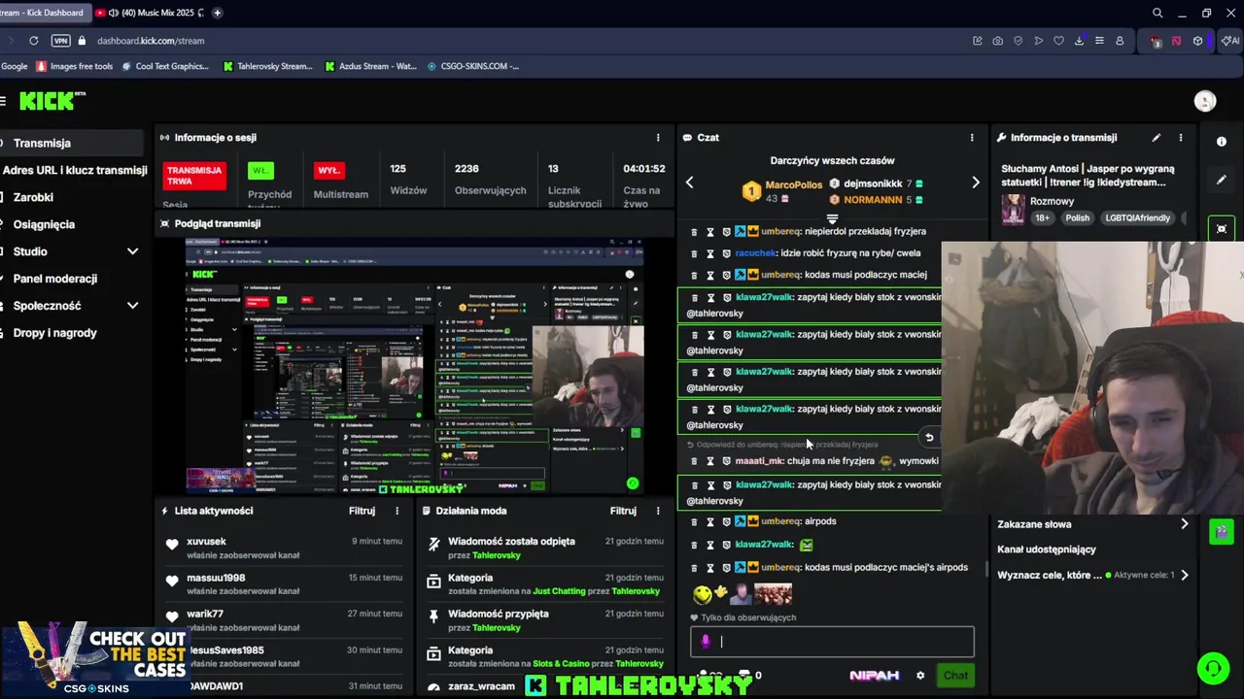Open the Informacje o sesji three-dot menu

pos(658,138)
